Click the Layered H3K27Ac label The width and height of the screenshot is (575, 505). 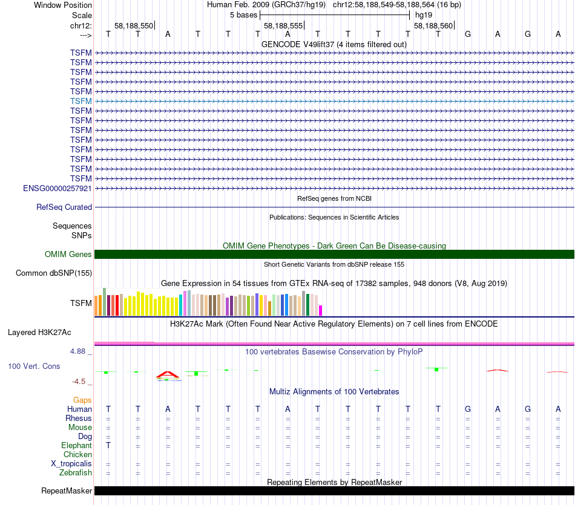click(39, 333)
